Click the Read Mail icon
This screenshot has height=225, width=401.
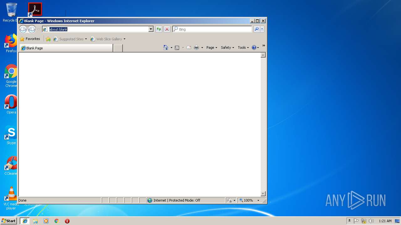point(189,47)
